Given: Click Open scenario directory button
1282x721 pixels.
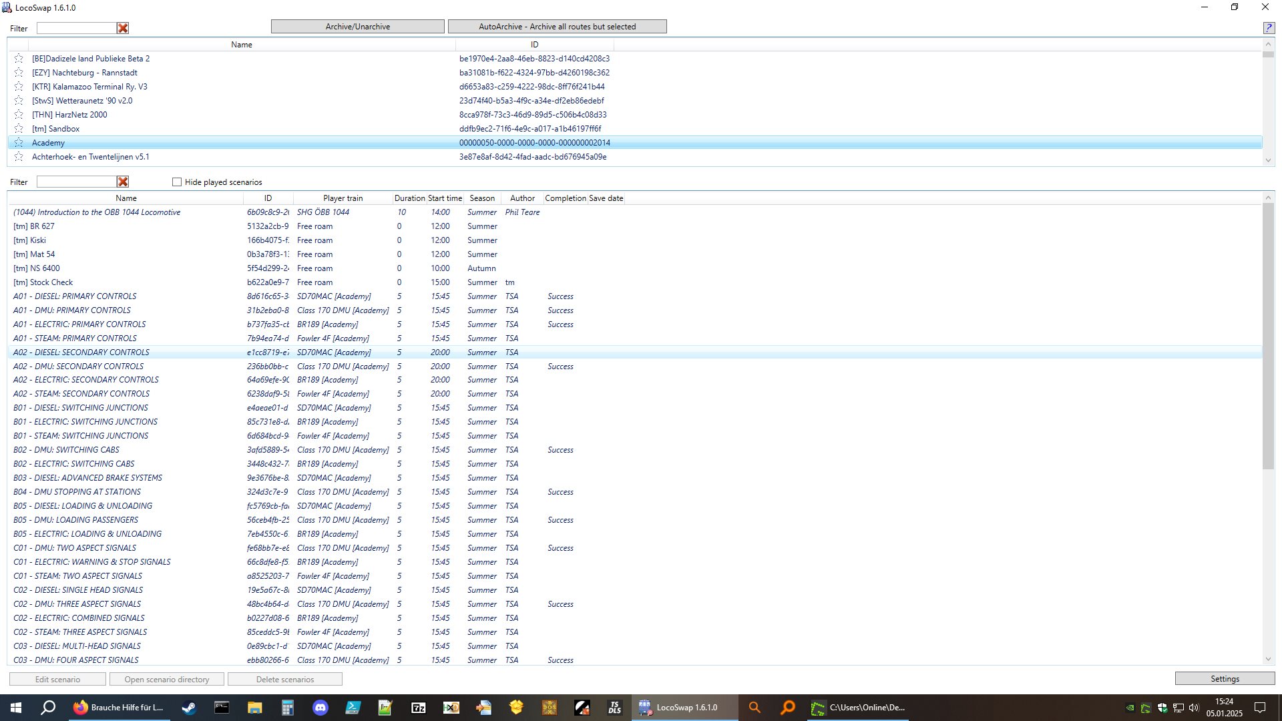Looking at the screenshot, I should click(167, 680).
